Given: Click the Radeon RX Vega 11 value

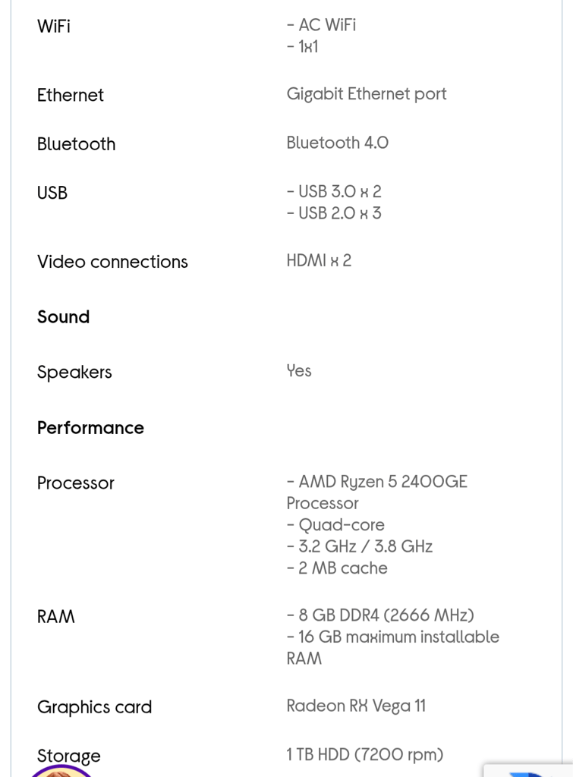Looking at the screenshot, I should (x=356, y=706).
